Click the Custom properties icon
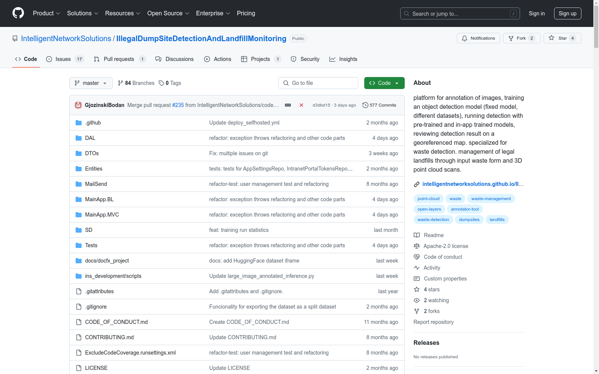 click(417, 279)
